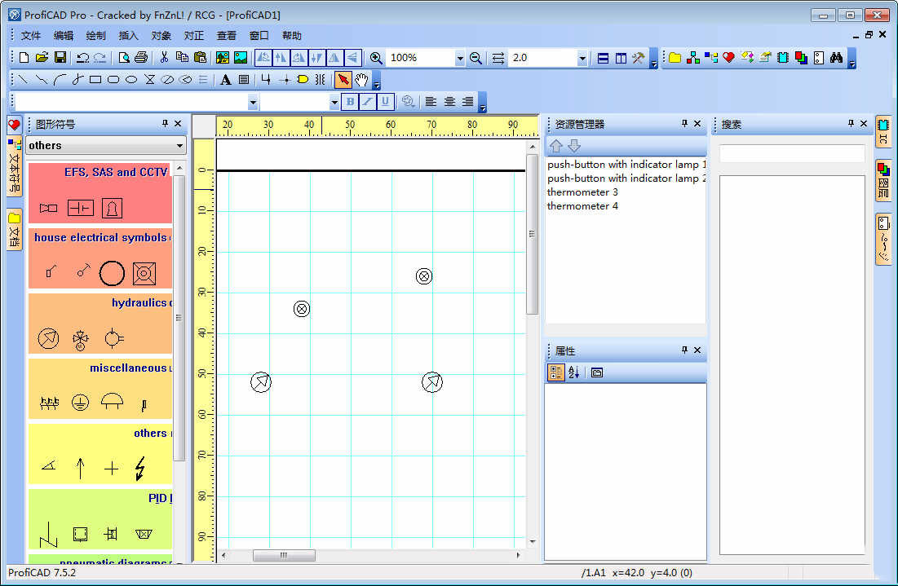Image resolution: width=898 pixels, height=586 pixels.
Task: Toggle categorized view in properties panel
Action: (555, 372)
